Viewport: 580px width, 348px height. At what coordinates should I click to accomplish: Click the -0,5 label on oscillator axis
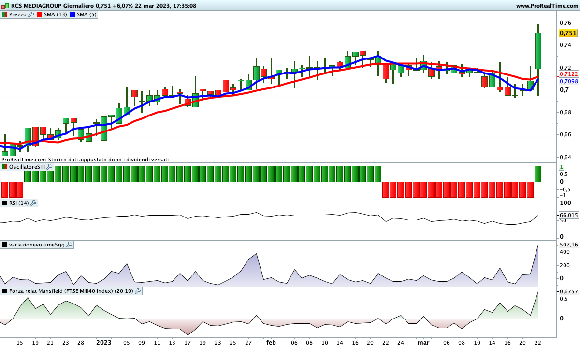[564, 189]
